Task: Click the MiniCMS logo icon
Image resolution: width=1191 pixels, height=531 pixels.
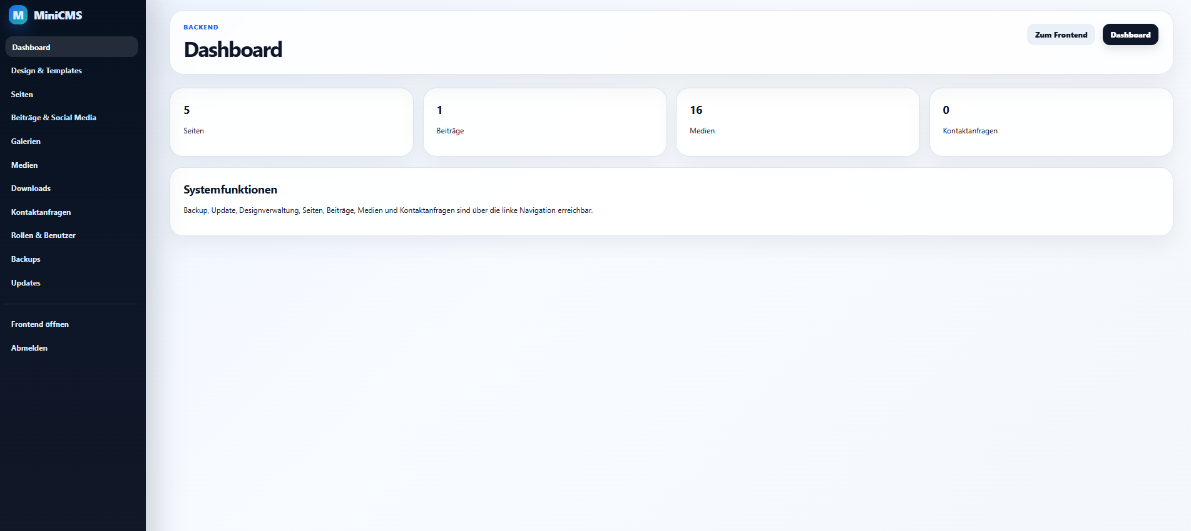Action: pyautogui.click(x=18, y=15)
